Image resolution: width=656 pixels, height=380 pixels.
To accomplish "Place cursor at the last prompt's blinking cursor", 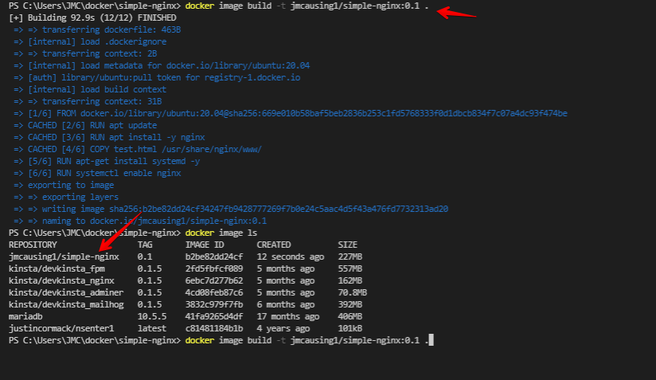I will click(x=431, y=340).
